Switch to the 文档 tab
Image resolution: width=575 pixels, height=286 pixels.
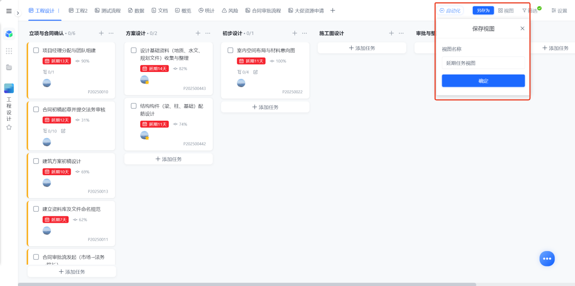pyautogui.click(x=159, y=10)
